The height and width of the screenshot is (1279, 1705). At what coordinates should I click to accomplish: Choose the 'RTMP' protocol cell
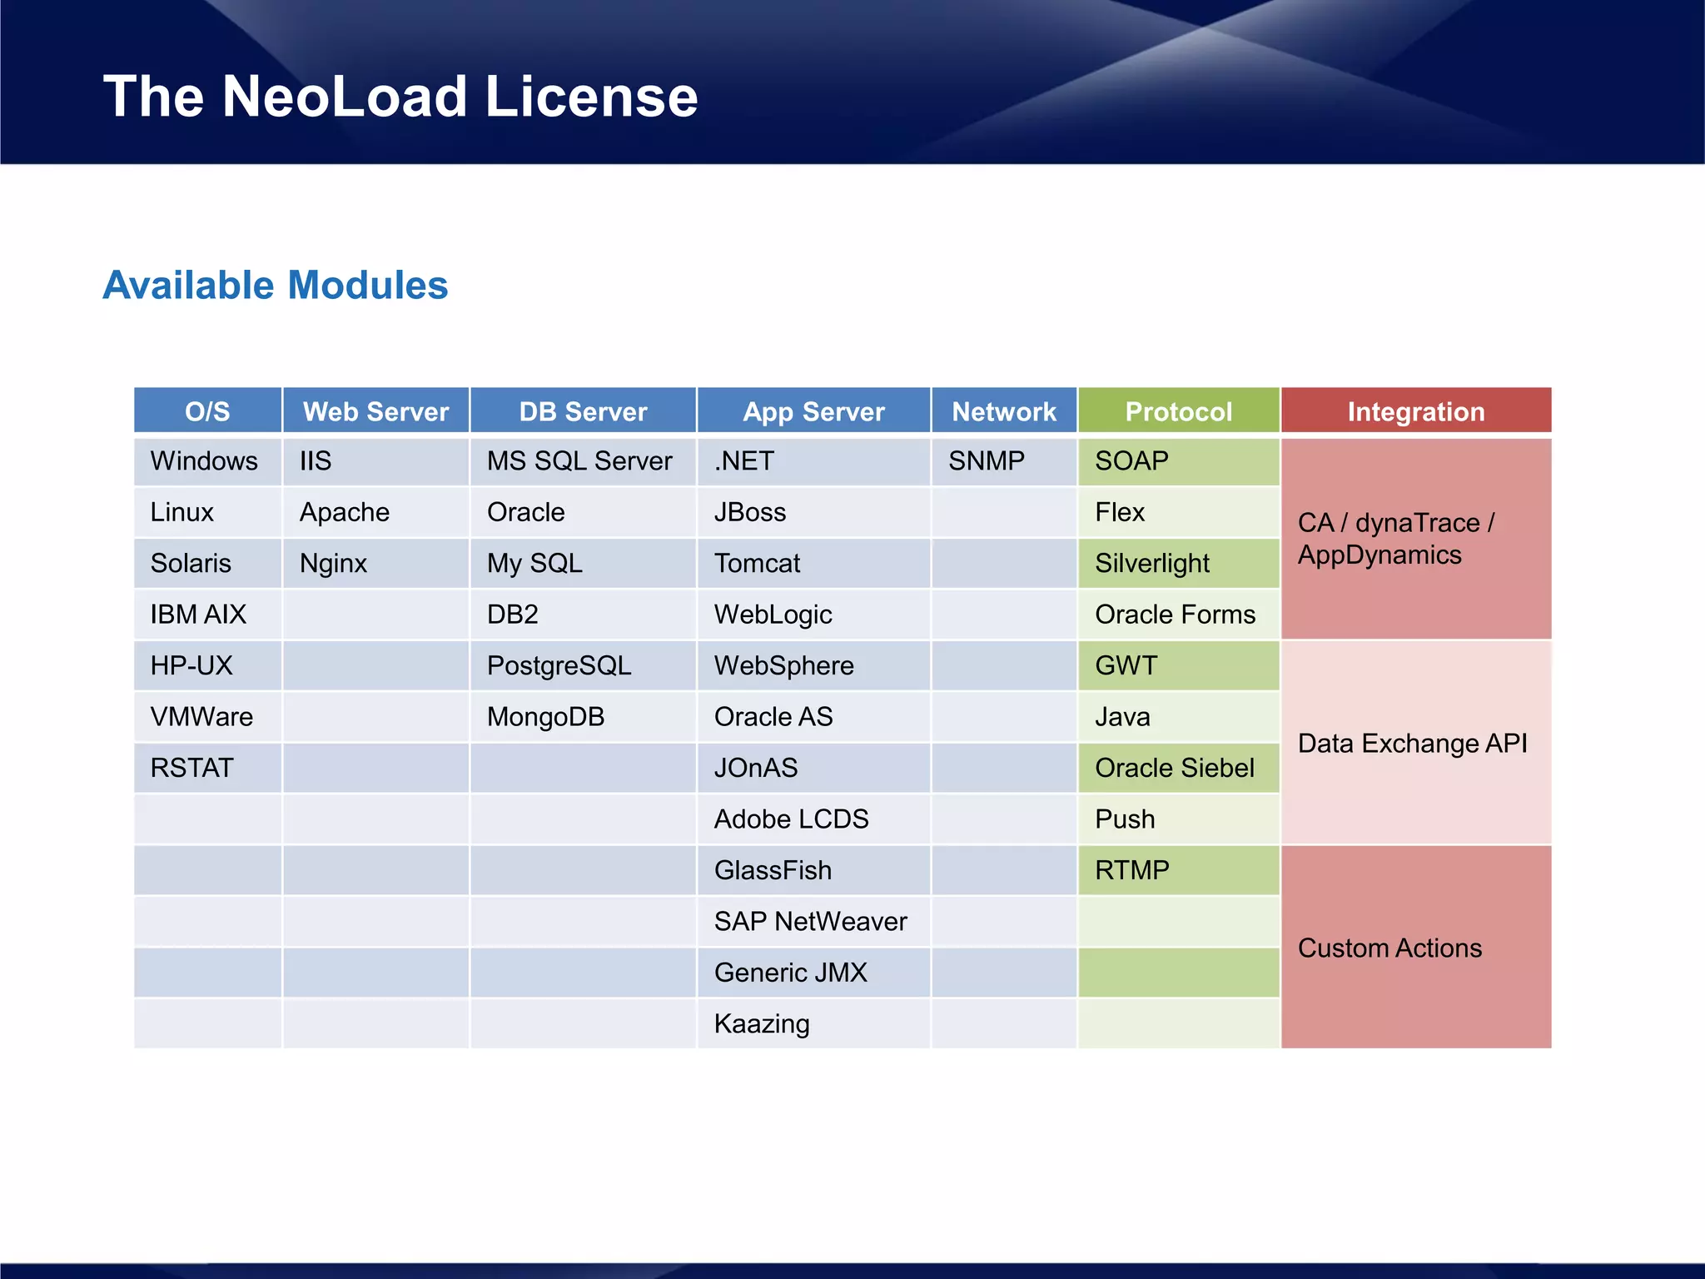1179,870
